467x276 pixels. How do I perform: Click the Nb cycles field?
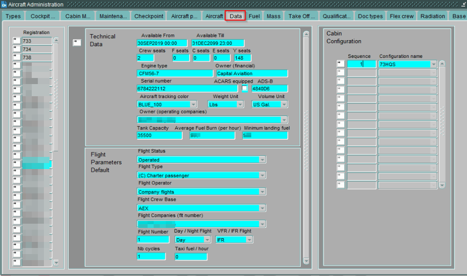pos(151,256)
